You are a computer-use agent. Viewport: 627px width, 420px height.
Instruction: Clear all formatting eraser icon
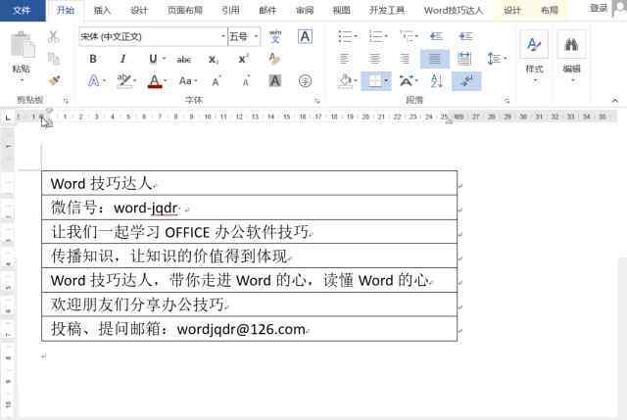click(274, 59)
